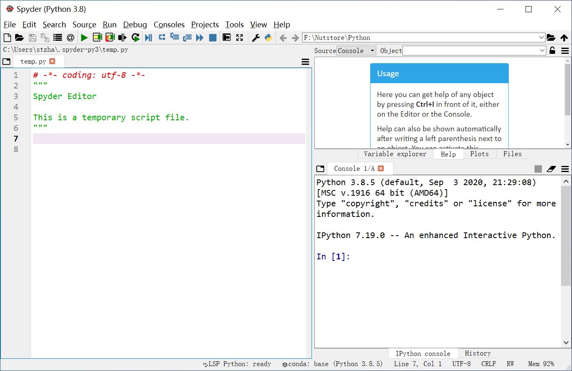This screenshot has height=371, width=572.
Task: Open the Tools menu
Action: pyautogui.click(x=234, y=24)
